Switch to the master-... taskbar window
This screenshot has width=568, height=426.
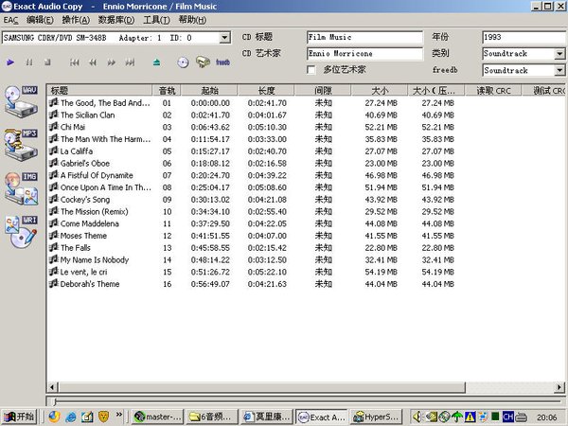pos(157,417)
